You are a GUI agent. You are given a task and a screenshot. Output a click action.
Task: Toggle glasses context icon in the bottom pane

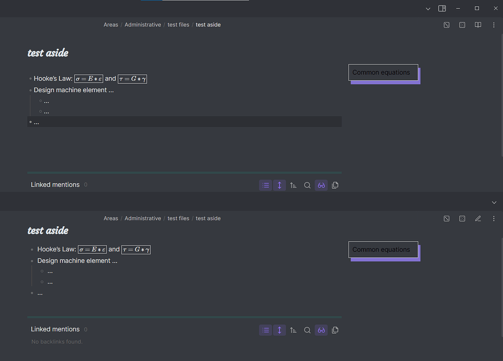321,330
